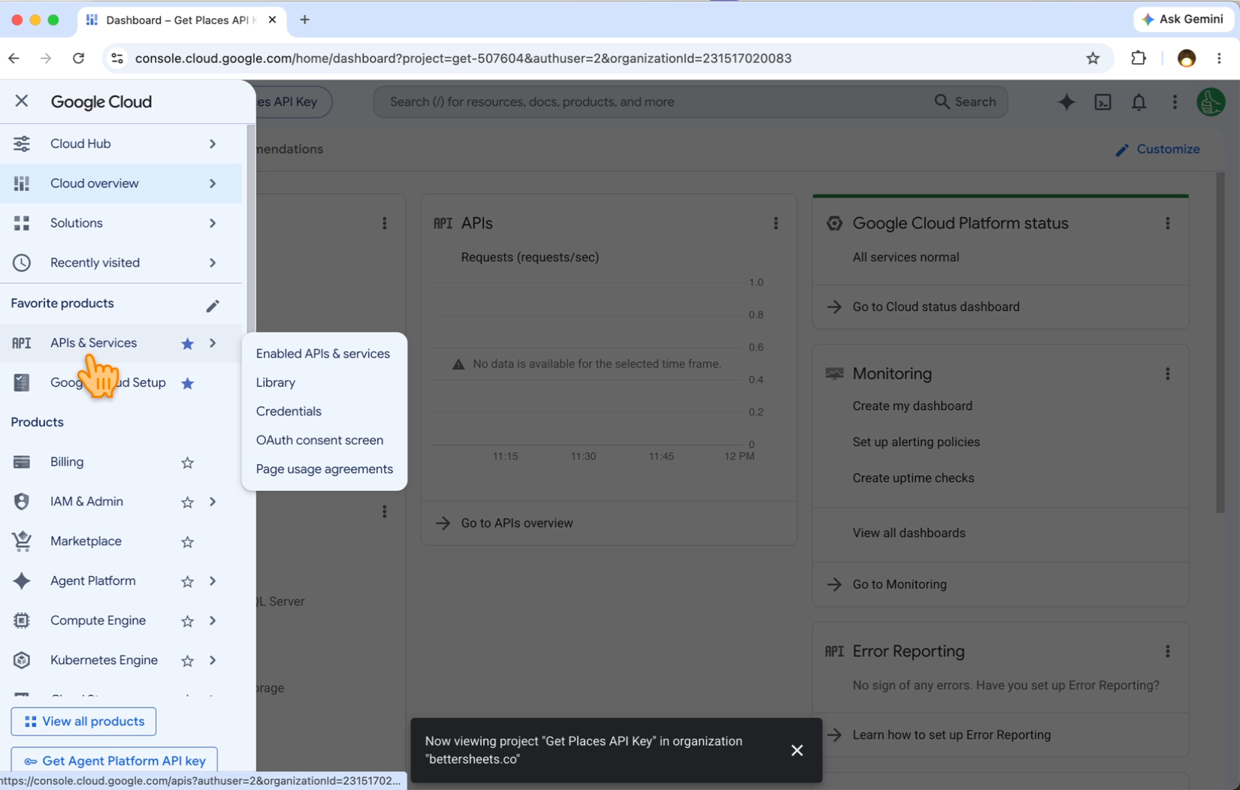Dismiss the project notification toast

tap(797, 750)
